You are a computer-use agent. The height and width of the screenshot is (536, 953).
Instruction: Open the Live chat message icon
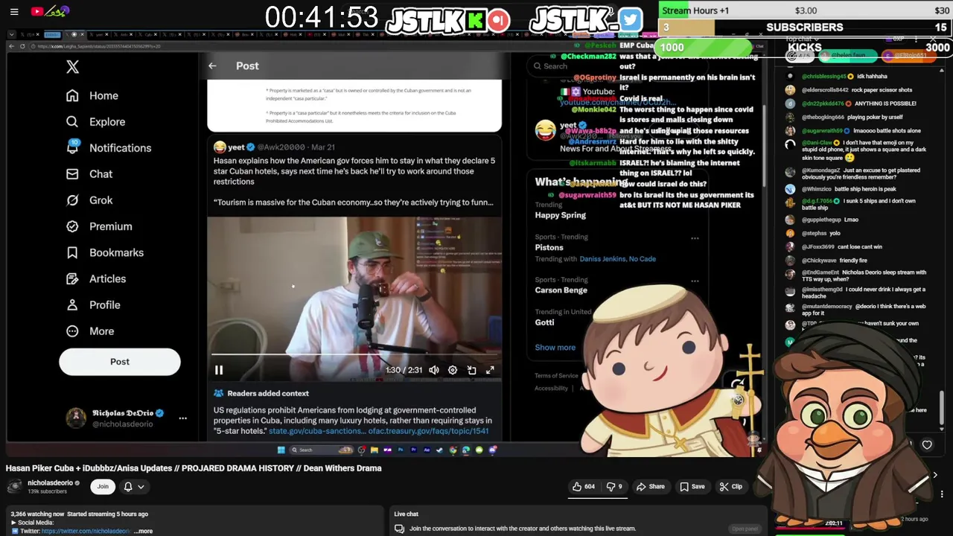click(x=399, y=529)
